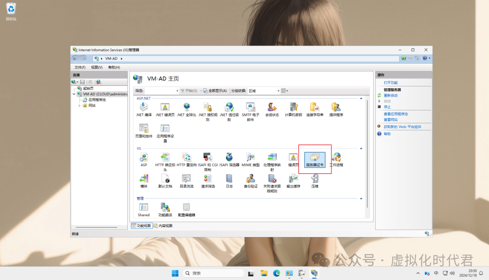Collapse the ASP.NET group

(x=361, y=99)
